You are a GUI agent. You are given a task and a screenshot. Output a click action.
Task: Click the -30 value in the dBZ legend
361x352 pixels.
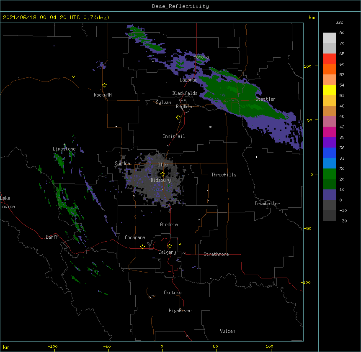coord(343,221)
